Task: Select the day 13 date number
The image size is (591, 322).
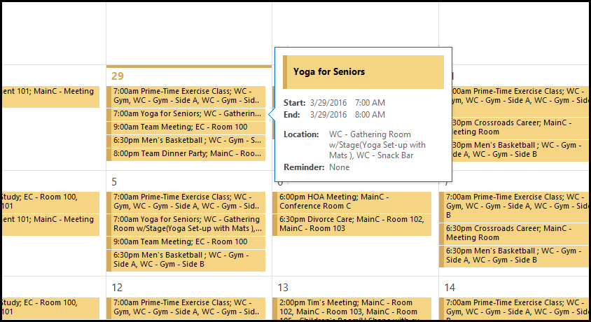Action: 284,287
